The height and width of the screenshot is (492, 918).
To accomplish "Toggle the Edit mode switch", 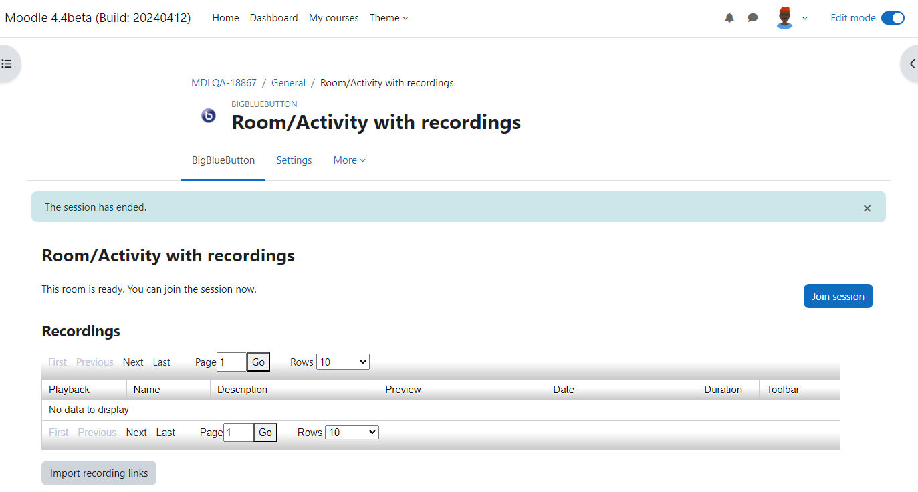I will 893,18.
